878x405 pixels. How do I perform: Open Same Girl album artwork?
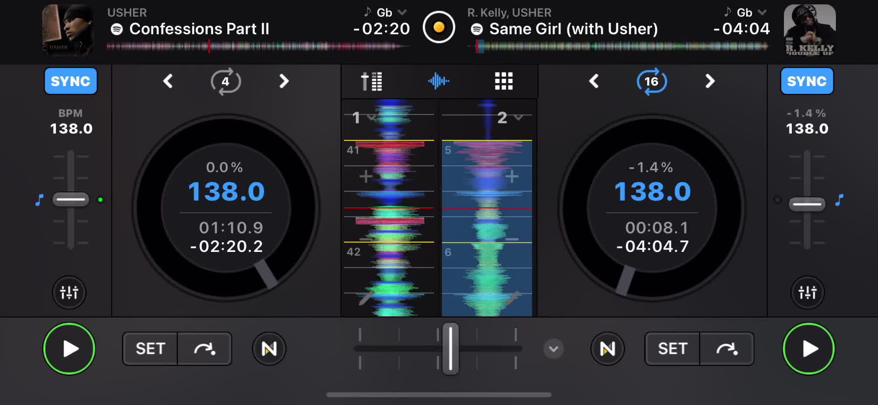coord(810,29)
